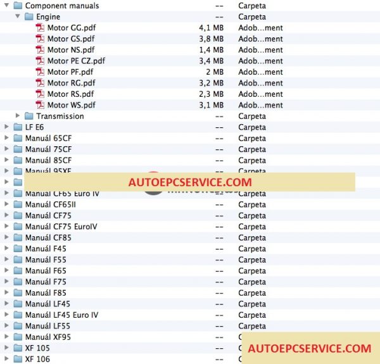
Task: Click the 1,4 MB size value
Action: pyautogui.click(x=211, y=50)
